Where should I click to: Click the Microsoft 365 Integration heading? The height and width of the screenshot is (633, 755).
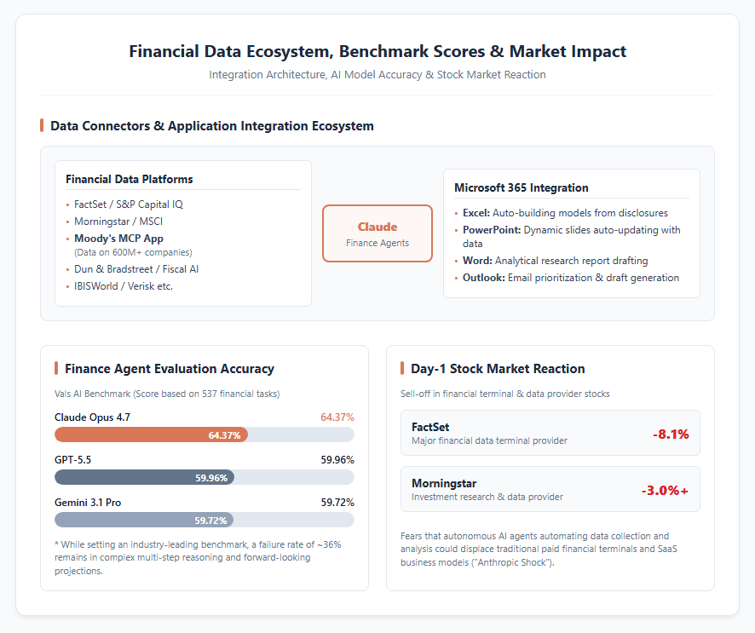tap(521, 187)
